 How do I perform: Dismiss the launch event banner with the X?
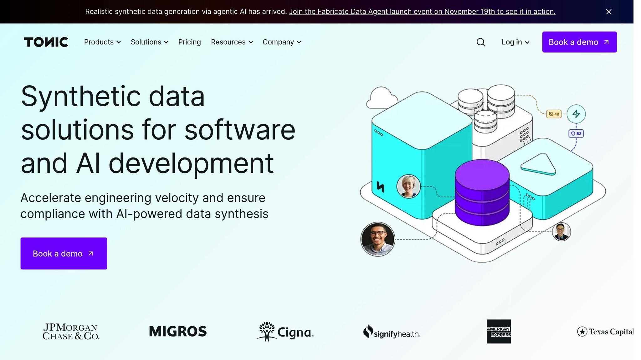tap(608, 12)
